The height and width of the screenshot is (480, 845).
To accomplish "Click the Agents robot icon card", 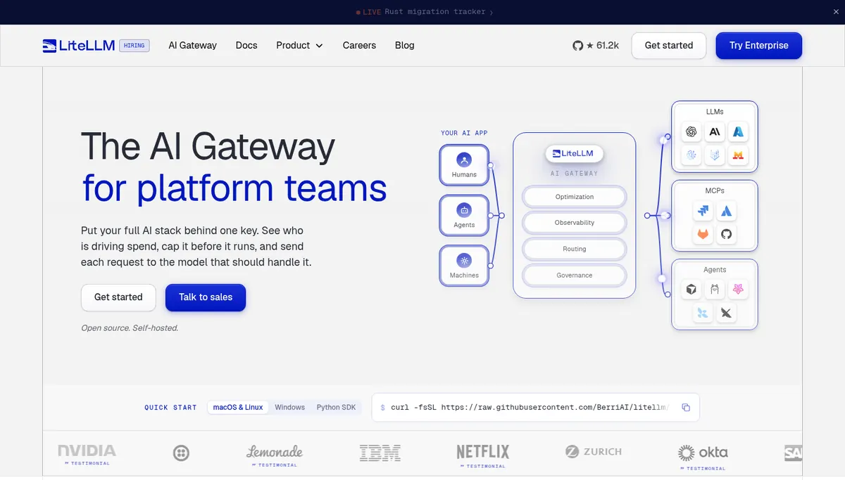I will click(x=464, y=216).
